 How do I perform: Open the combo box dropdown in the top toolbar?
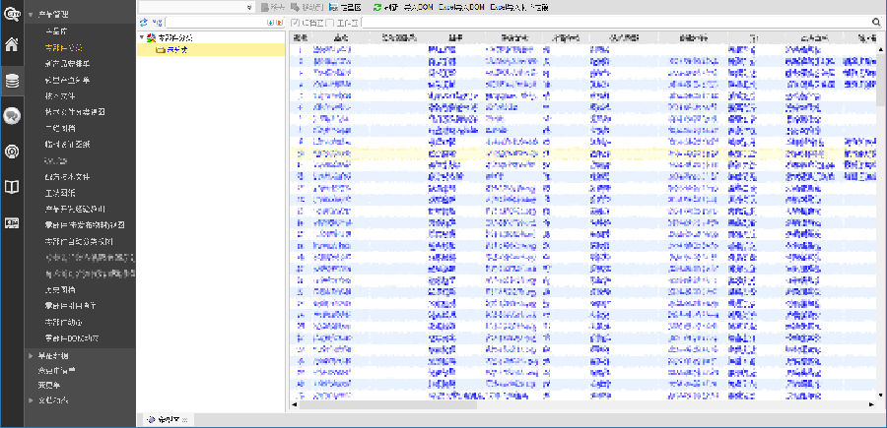pos(249,7)
